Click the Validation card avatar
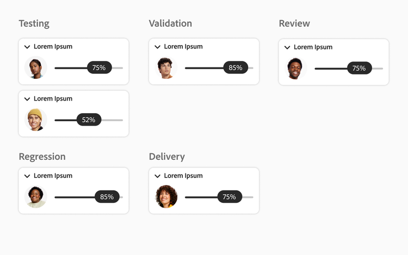Screen dimensions: 408x255 [166, 68]
